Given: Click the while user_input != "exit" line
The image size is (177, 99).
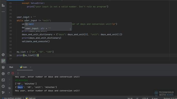Looking at the screenshot, I should coord(34,21).
